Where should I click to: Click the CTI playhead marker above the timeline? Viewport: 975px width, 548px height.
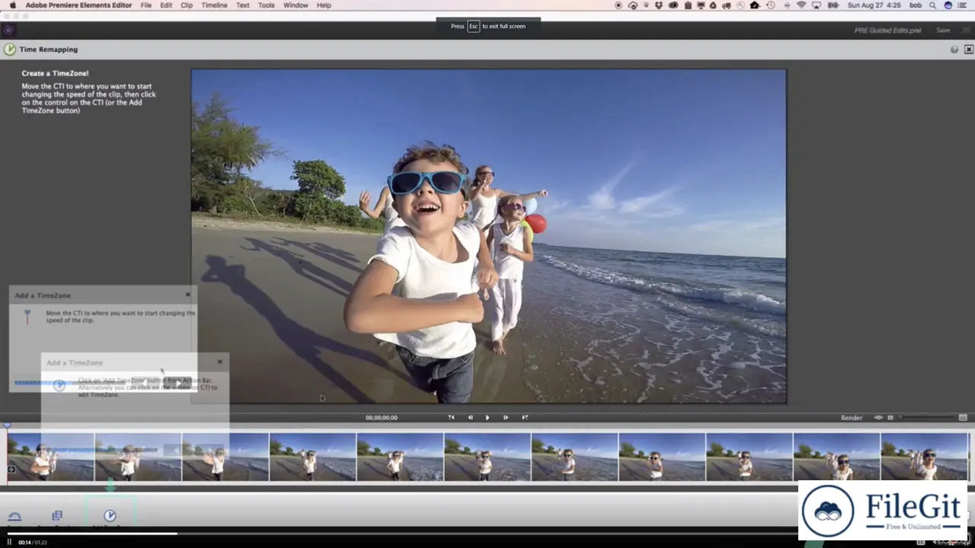[x=8, y=425]
